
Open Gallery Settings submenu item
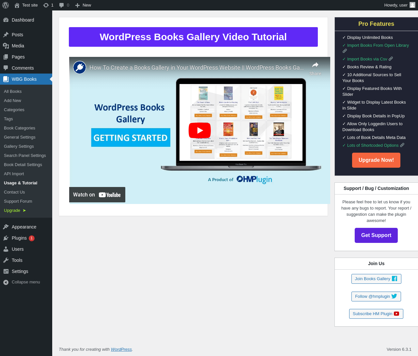[x=26, y=146]
